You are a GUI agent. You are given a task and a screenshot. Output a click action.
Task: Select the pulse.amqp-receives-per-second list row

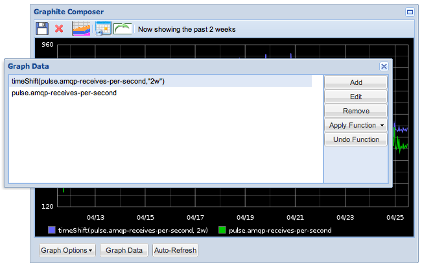(161, 93)
